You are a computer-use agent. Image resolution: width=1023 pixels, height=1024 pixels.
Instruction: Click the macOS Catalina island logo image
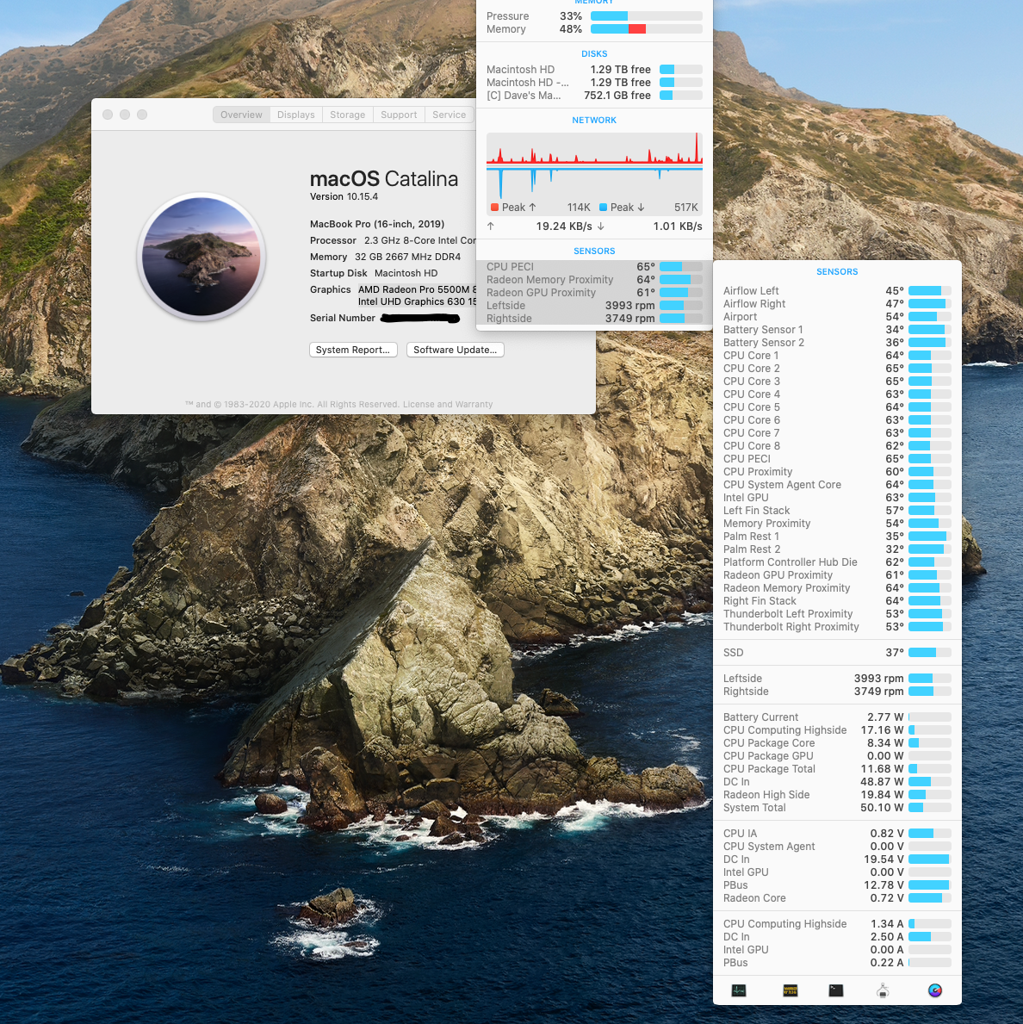pyautogui.click(x=201, y=257)
